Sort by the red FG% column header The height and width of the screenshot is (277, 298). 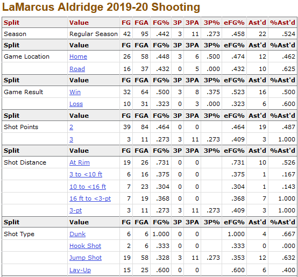point(161,23)
